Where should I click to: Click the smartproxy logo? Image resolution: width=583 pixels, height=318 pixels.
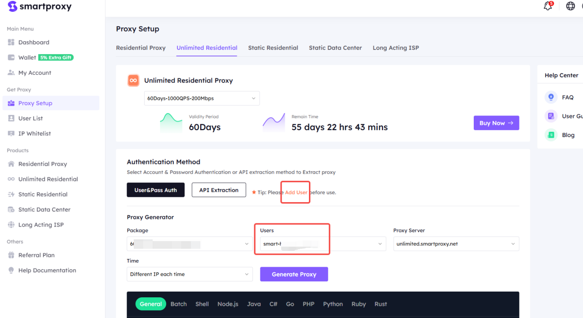[x=40, y=7]
